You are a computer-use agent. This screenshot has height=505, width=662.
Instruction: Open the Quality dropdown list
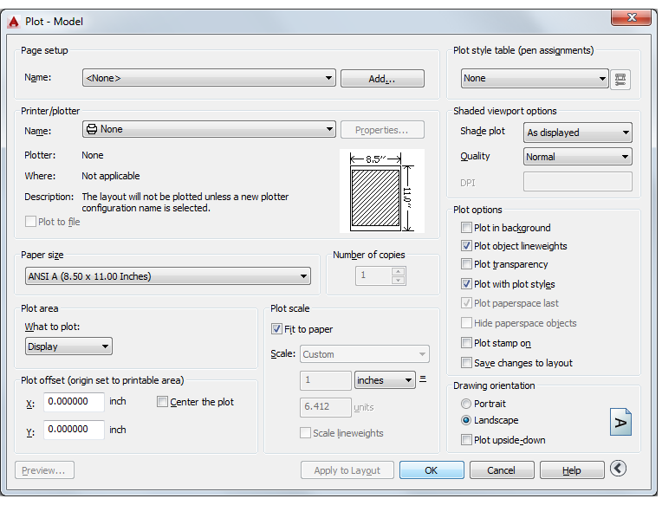coord(578,157)
